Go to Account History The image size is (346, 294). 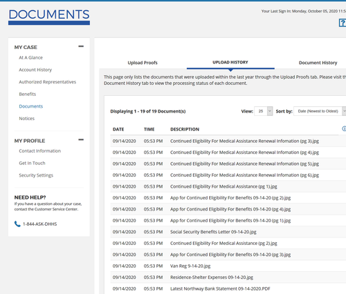pos(35,70)
